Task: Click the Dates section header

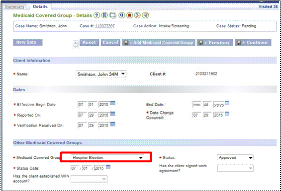Action: pos(145,90)
